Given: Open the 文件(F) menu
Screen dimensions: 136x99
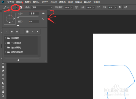Looking at the screenshot, I should click(x=11, y=2).
